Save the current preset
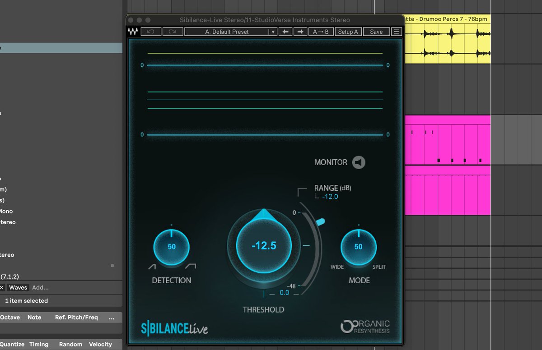 tap(376, 32)
